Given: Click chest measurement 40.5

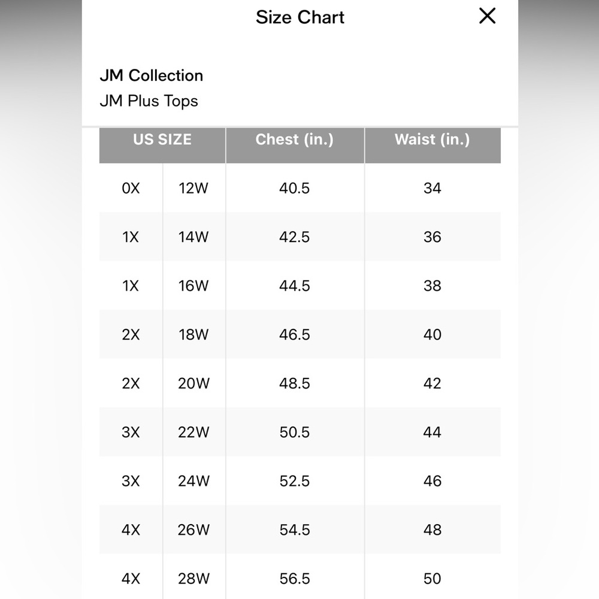Looking at the screenshot, I should 295,188.
